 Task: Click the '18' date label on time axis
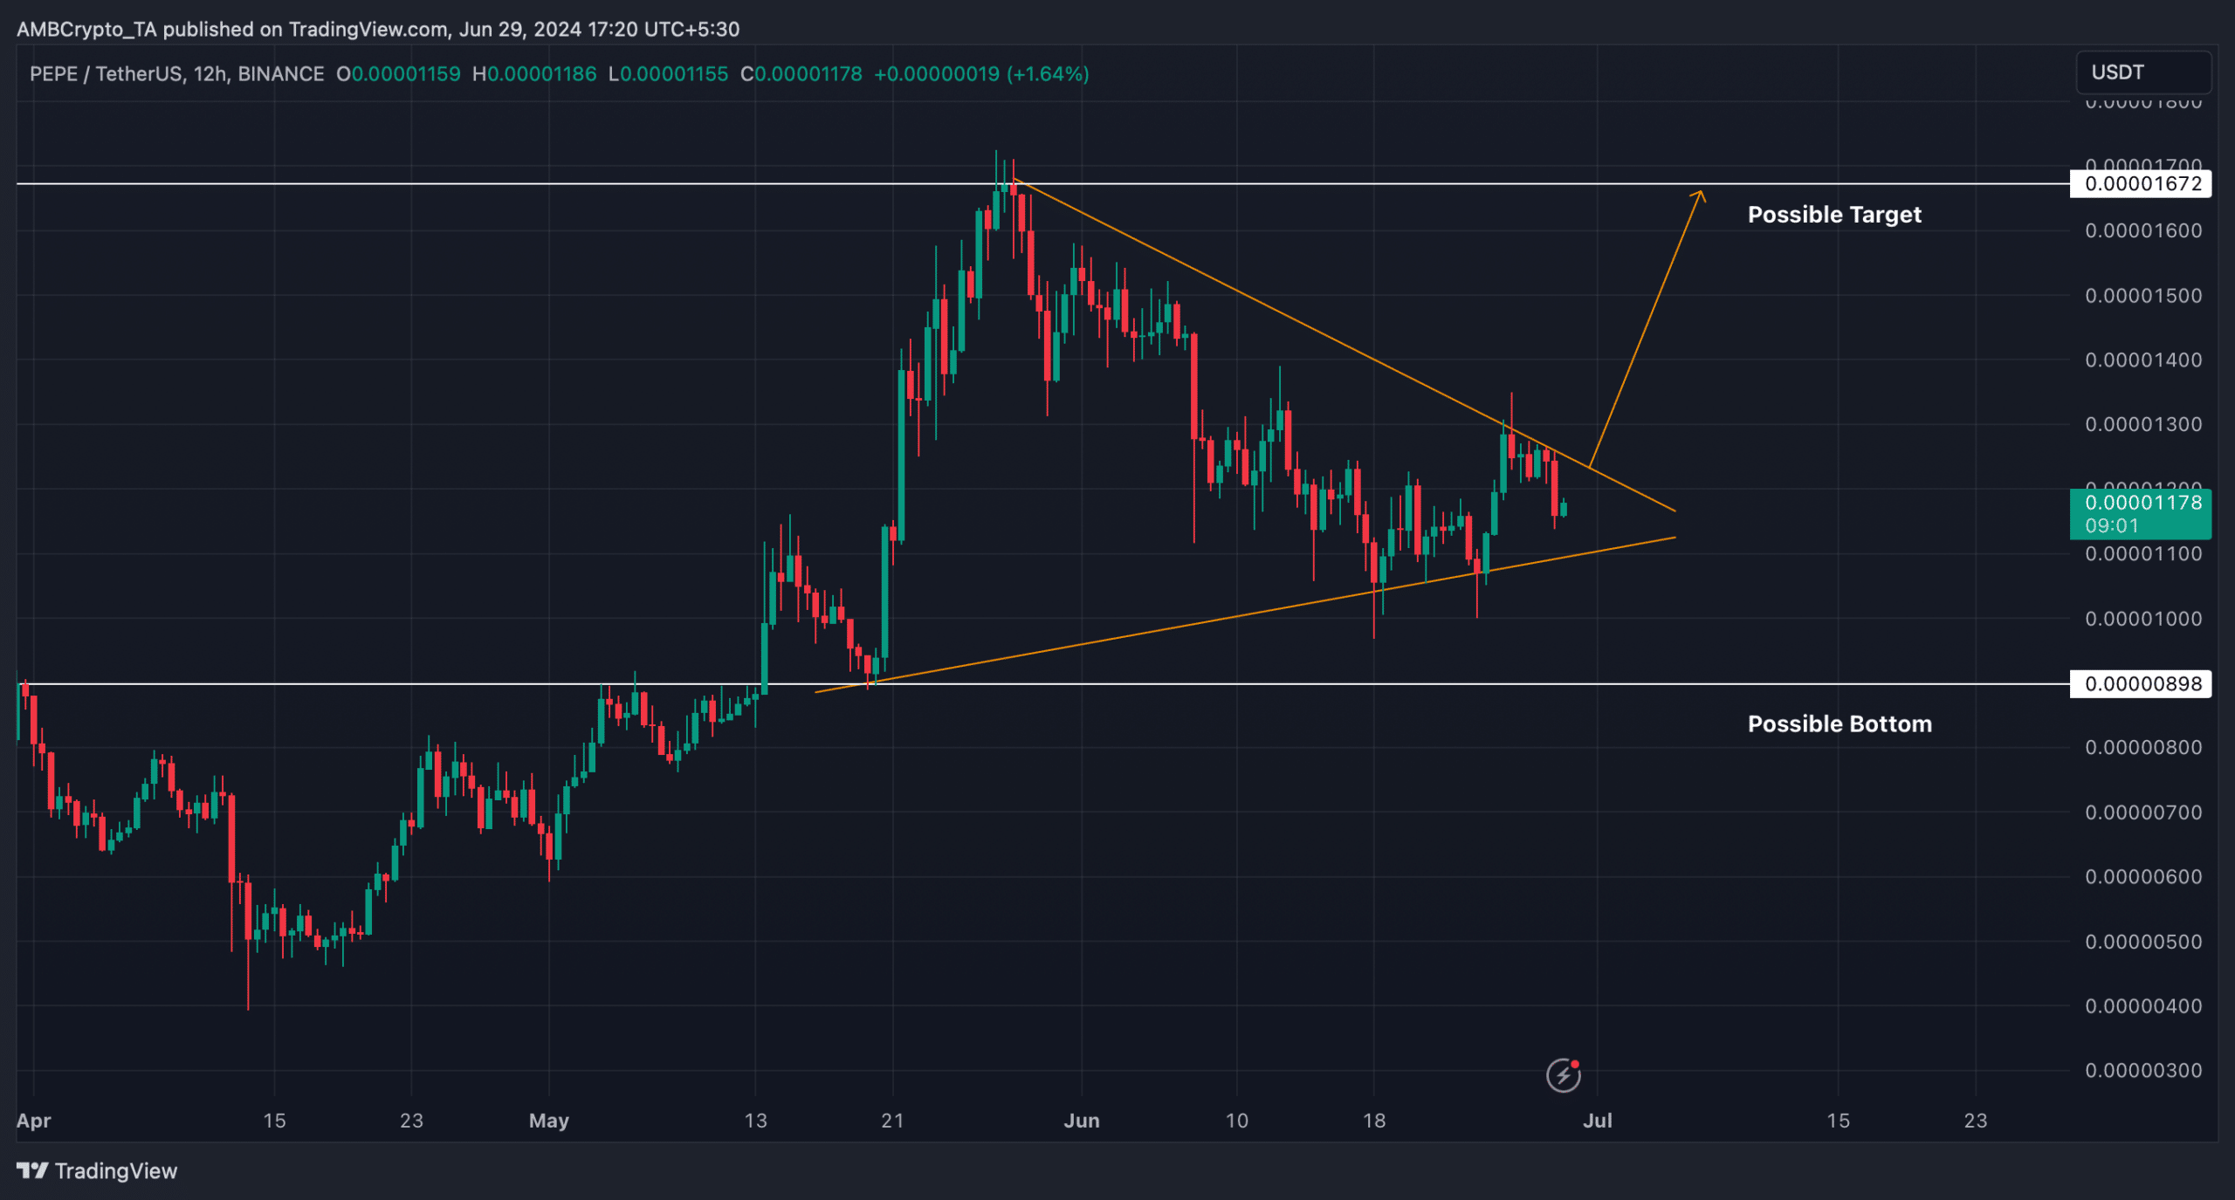[x=1373, y=1121]
